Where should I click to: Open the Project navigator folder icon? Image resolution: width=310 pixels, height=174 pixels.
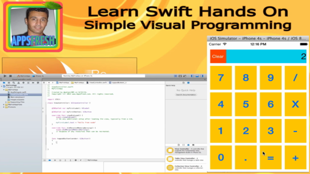pyautogui.click(x=4, y=83)
